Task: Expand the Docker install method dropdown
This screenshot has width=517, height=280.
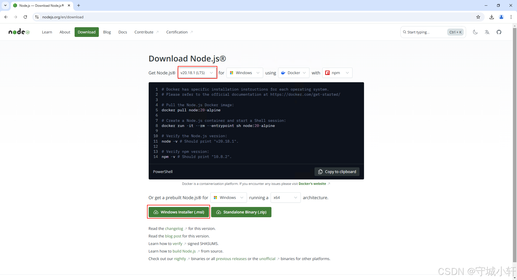Action: pyautogui.click(x=294, y=73)
